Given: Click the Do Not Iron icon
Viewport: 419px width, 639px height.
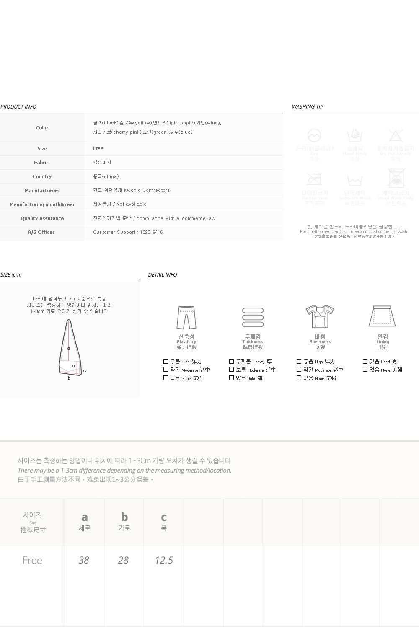Looking at the screenshot, I should [314, 179].
